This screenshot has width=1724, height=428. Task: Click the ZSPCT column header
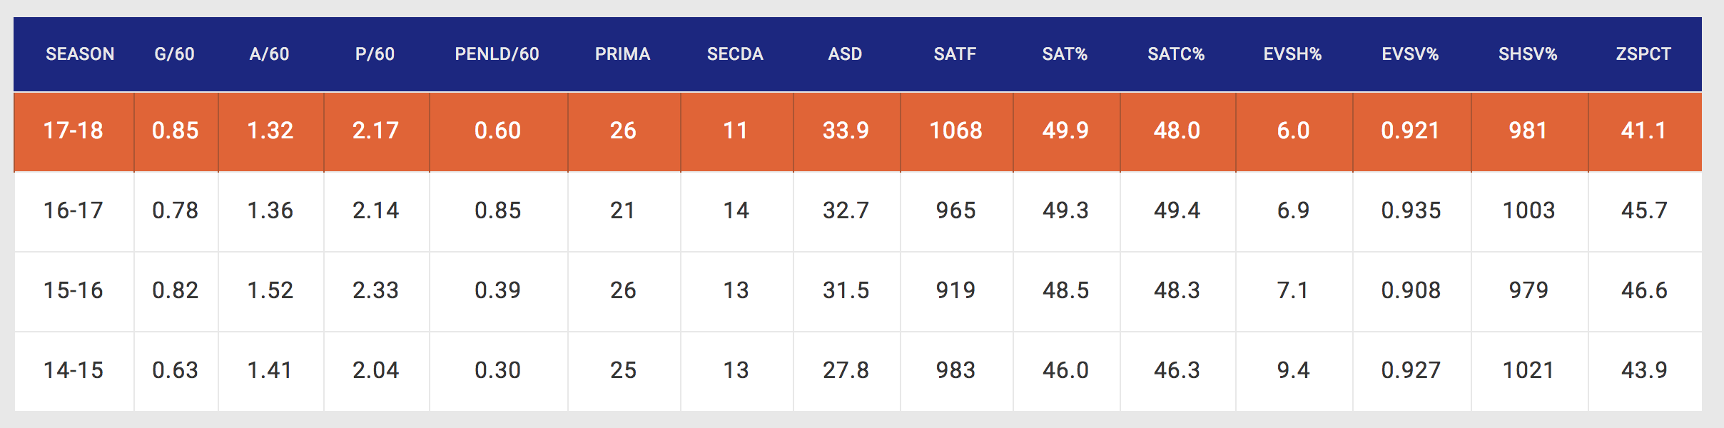[x=1644, y=54]
